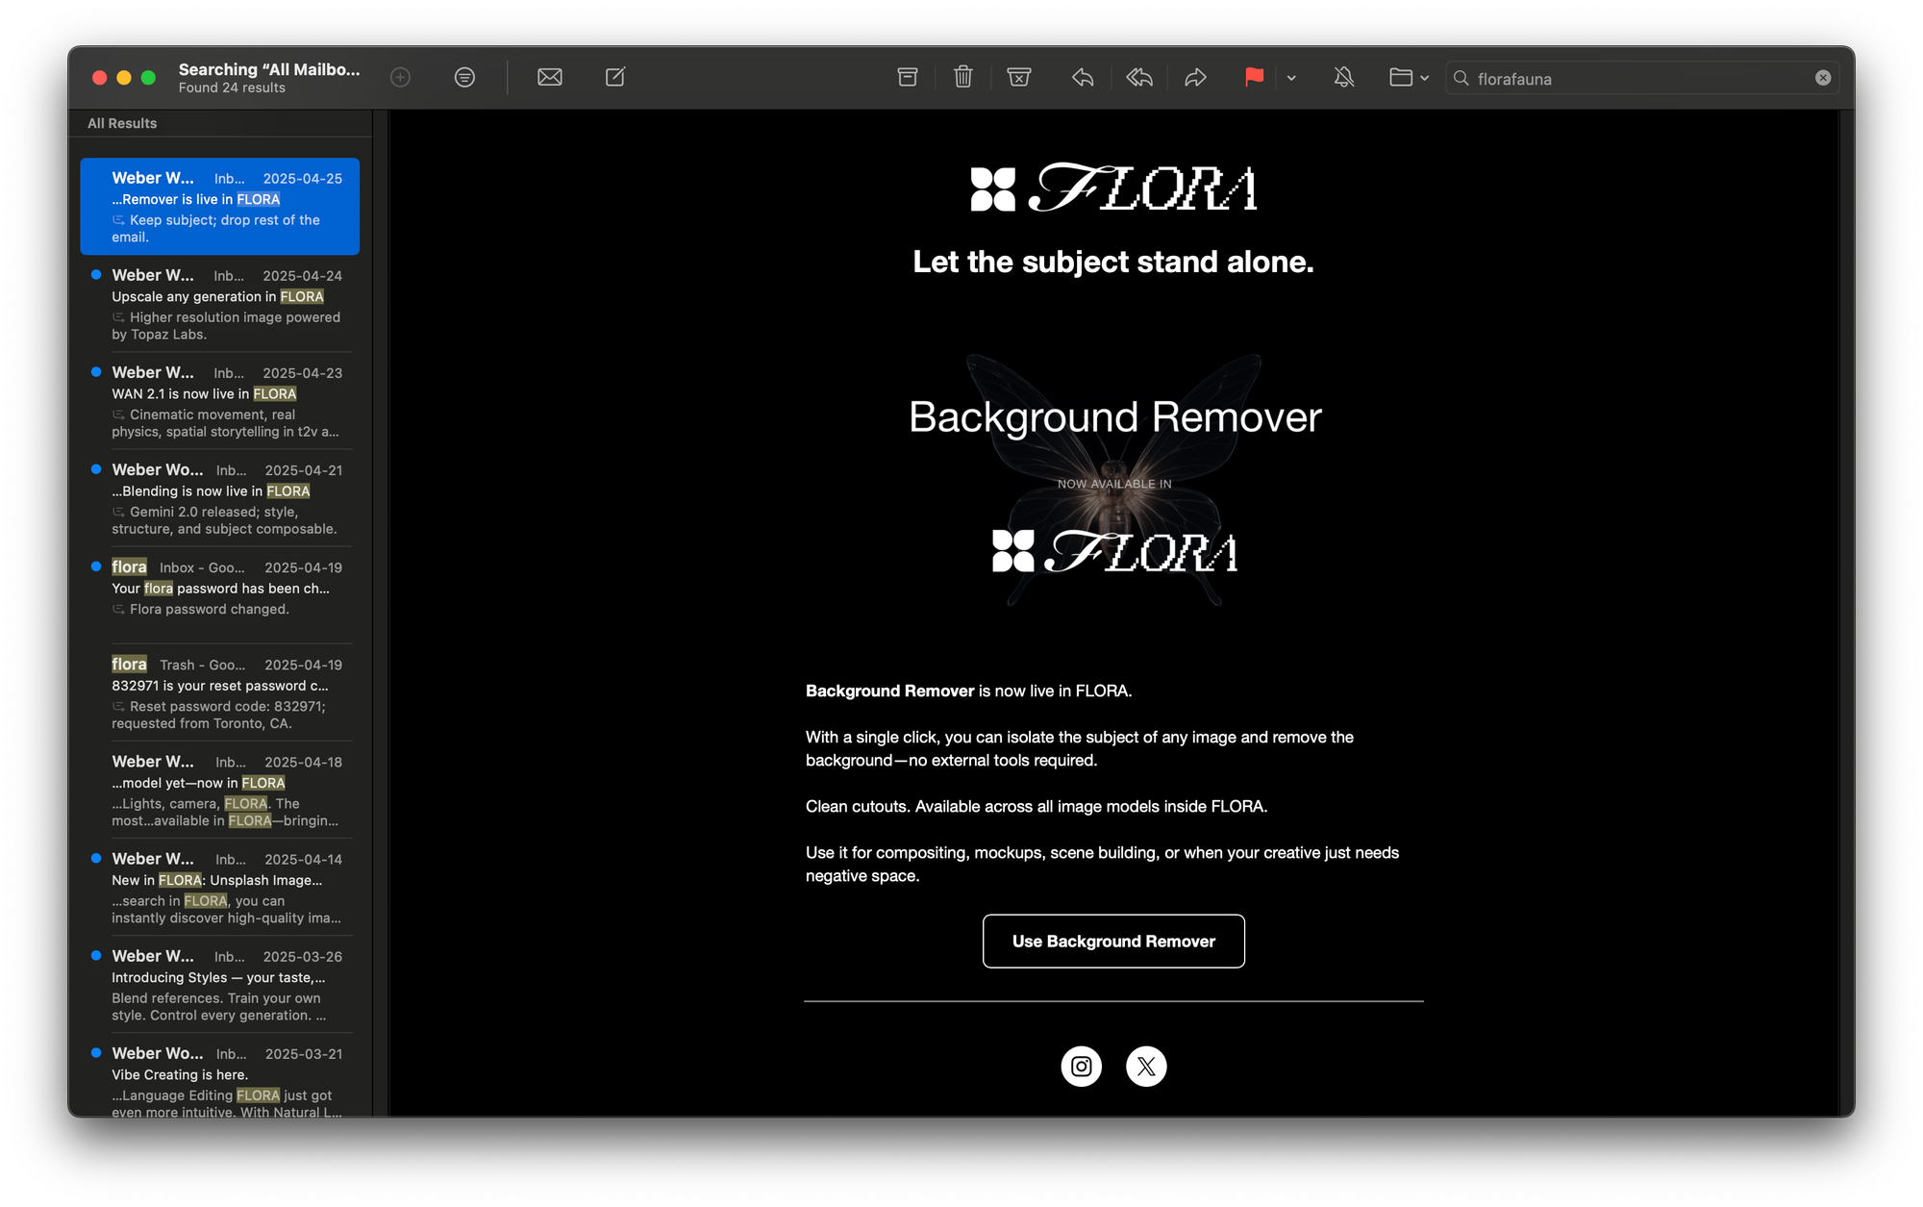
Task: Click bold Background Remover text in body
Action: [889, 691]
